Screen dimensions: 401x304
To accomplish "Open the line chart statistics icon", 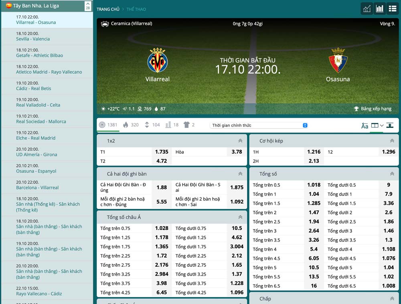I will 367,9.
